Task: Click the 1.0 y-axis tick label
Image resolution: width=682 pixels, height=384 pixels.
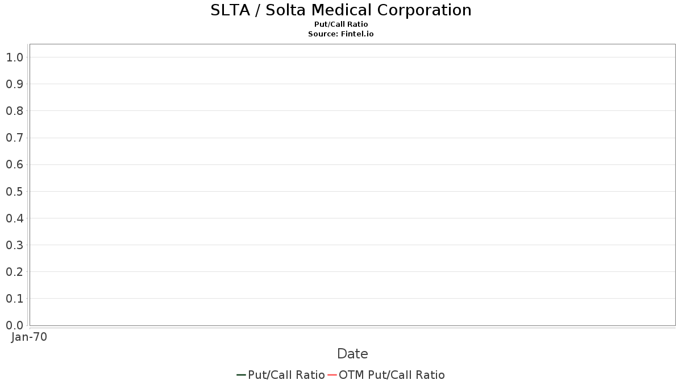Action: (x=15, y=57)
